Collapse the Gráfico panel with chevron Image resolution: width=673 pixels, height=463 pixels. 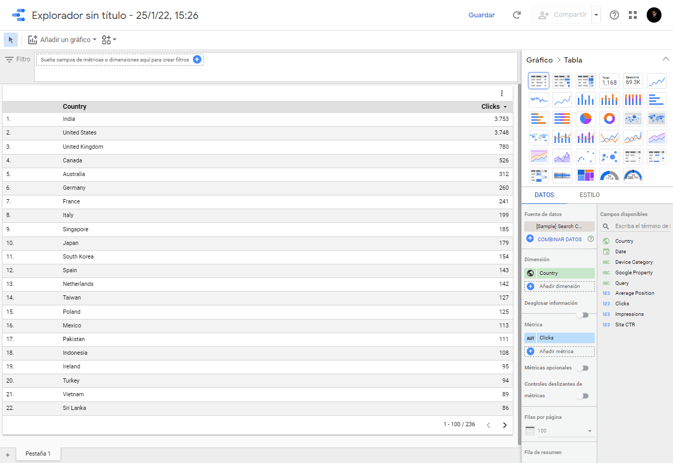pos(666,59)
